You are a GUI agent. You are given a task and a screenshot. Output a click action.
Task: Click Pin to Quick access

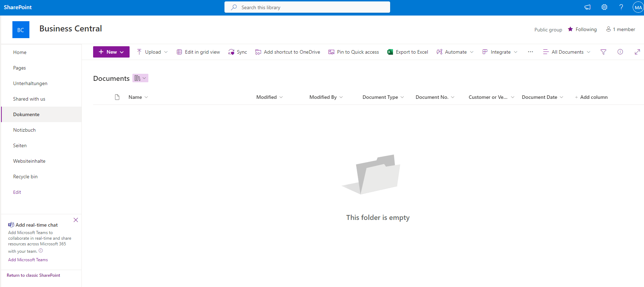point(354,52)
